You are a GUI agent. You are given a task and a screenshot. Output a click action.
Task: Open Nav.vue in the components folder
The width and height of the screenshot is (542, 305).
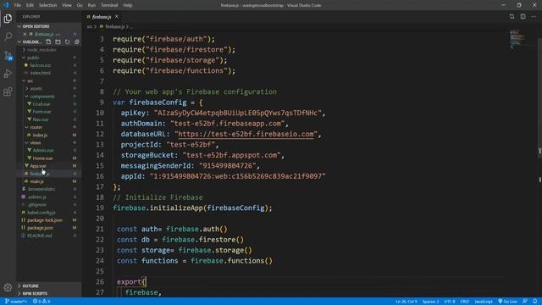click(41, 119)
